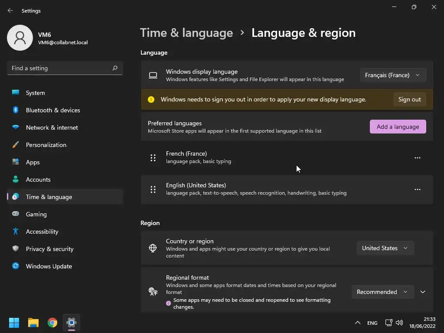Click the Time & language breadcrumb
Viewport: 444px width, 333px height.
click(186, 33)
